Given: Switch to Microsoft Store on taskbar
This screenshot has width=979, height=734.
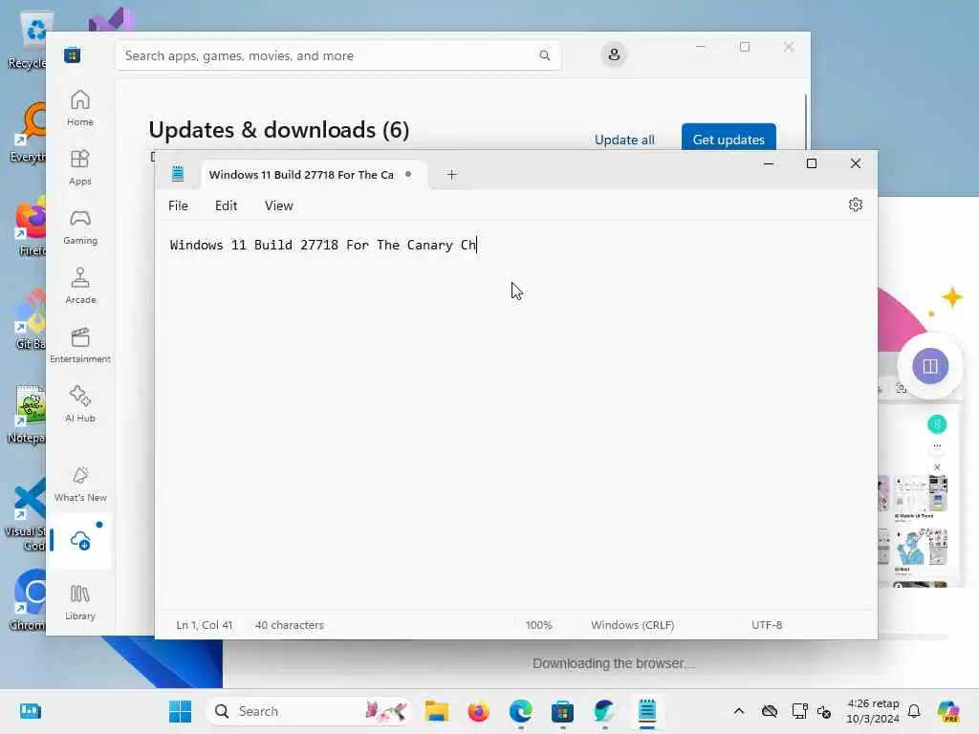Looking at the screenshot, I should (x=562, y=711).
